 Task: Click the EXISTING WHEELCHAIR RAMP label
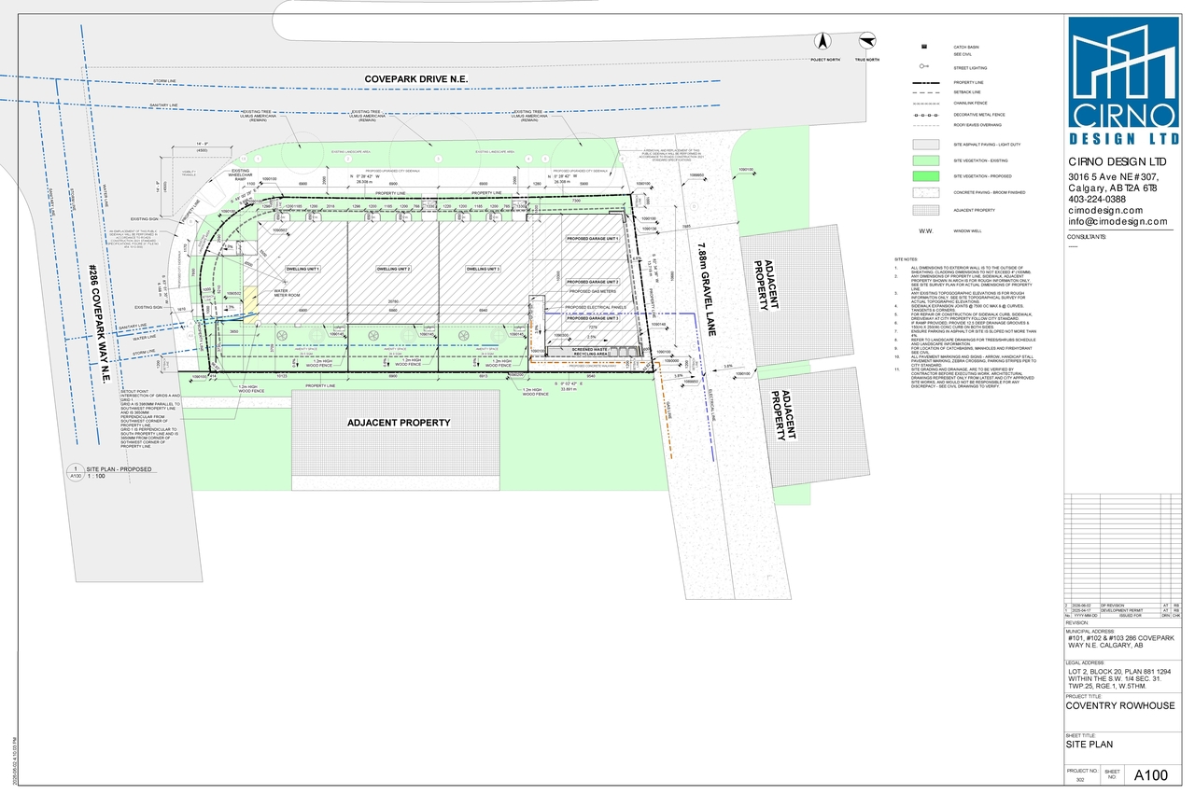(x=240, y=174)
